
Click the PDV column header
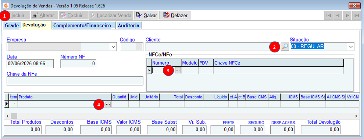click(x=206, y=63)
